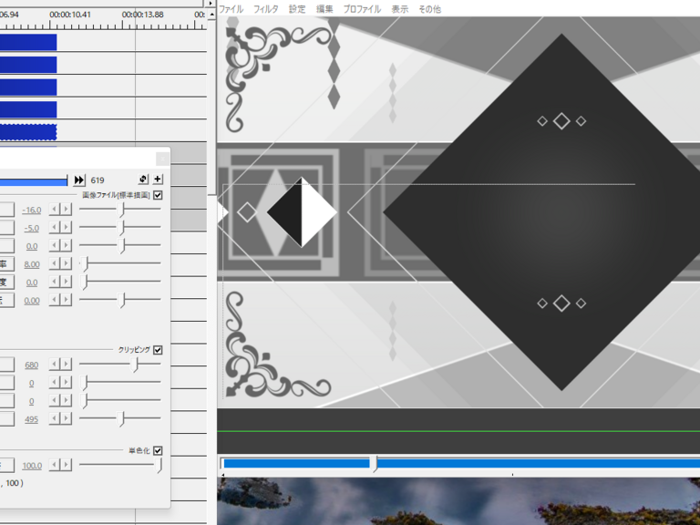Click the landscape image below the seek bar
Viewport: 700px width, 525px height.
(458, 501)
